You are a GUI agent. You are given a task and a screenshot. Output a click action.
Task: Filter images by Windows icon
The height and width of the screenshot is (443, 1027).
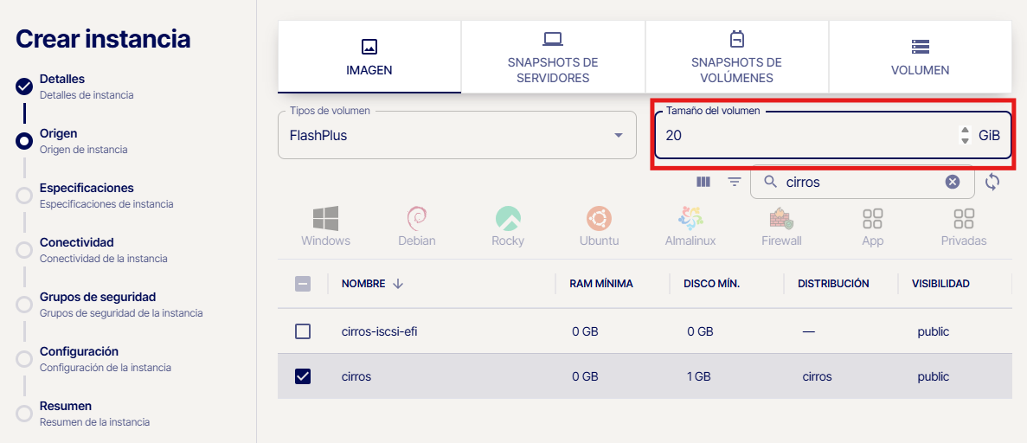pyautogui.click(x=325, y=227)
